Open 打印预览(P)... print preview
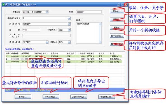Viewport: 168px width, 105px height. pyautogui.click(x=117, y=36)
